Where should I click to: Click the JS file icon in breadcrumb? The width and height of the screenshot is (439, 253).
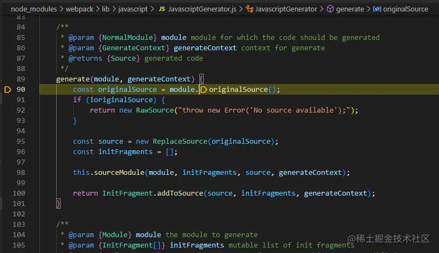point(162,9)
